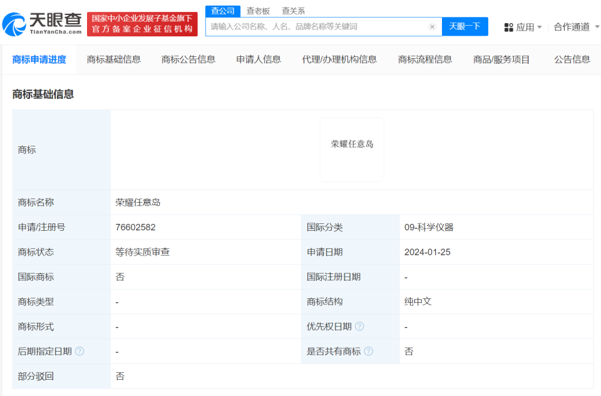Click the red 国家中小企业发展子基金旗下 banner

[x=142, y=24]
